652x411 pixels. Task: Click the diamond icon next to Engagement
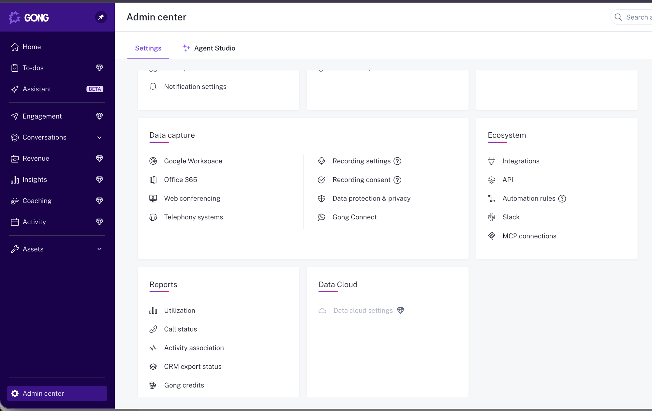99,116
